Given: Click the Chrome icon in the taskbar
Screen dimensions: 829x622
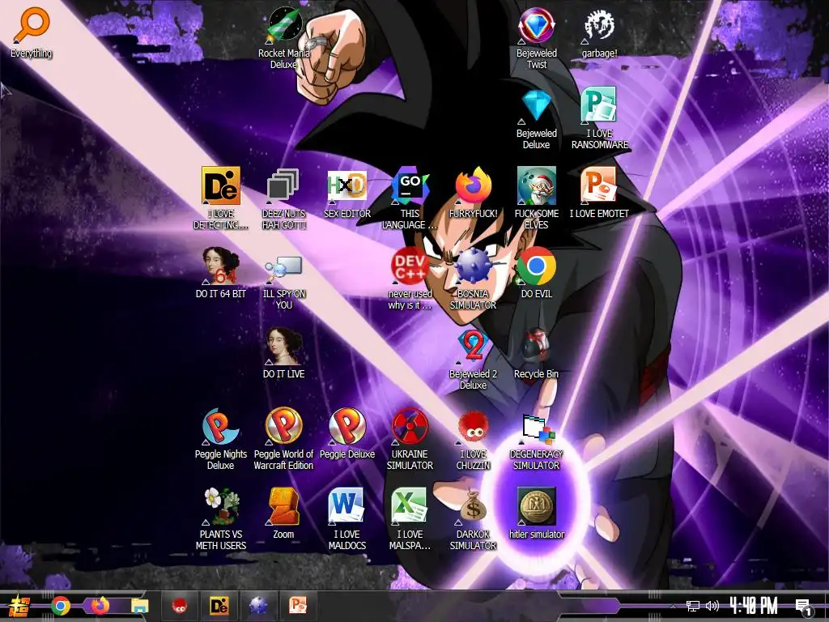Looking at the screenshot, I should tap(60, 606).
